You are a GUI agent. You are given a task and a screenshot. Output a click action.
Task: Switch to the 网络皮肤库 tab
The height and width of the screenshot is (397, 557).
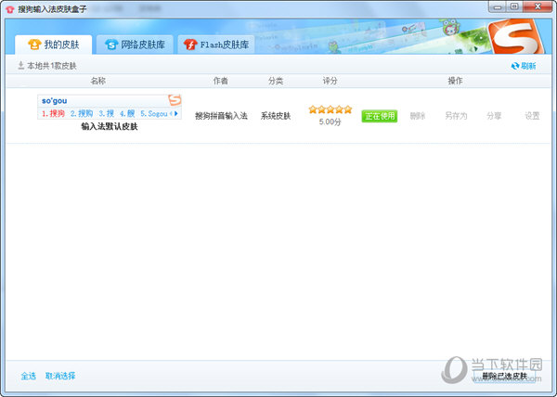pos(135,45)
